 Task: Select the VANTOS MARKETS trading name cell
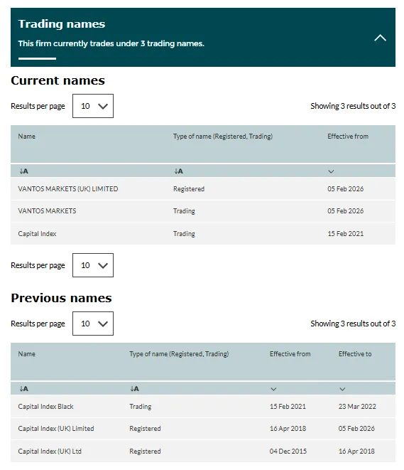[x=47, y=211]
